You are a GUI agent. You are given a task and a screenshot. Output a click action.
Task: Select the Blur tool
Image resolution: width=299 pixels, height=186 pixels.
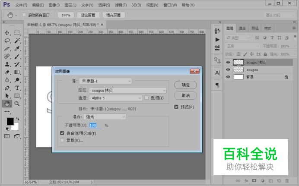7,80
